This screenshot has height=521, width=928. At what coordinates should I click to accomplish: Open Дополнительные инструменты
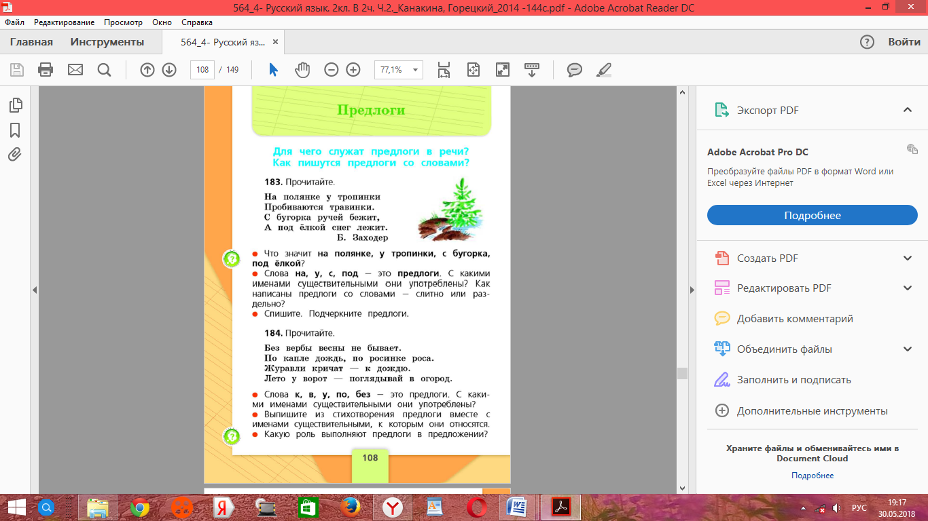812,410
